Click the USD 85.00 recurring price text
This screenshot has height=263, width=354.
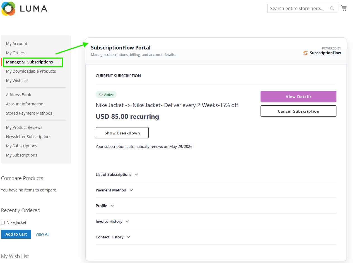pyautogui.click(x=127, y=117)
